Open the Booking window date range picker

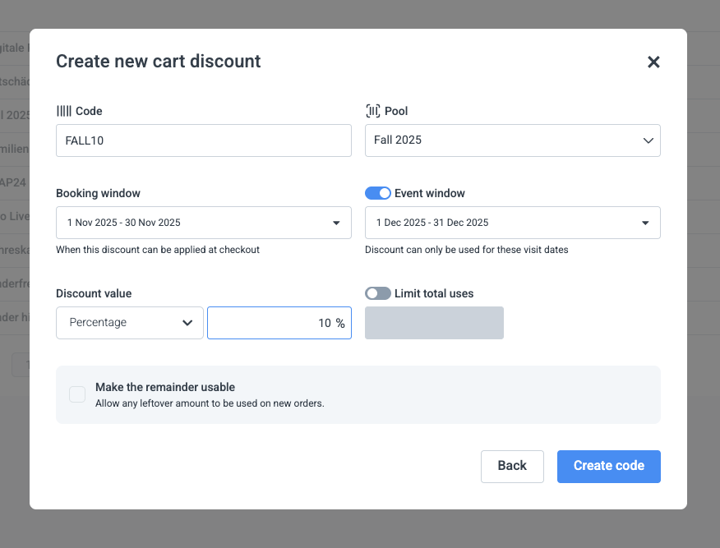(203, 223)
